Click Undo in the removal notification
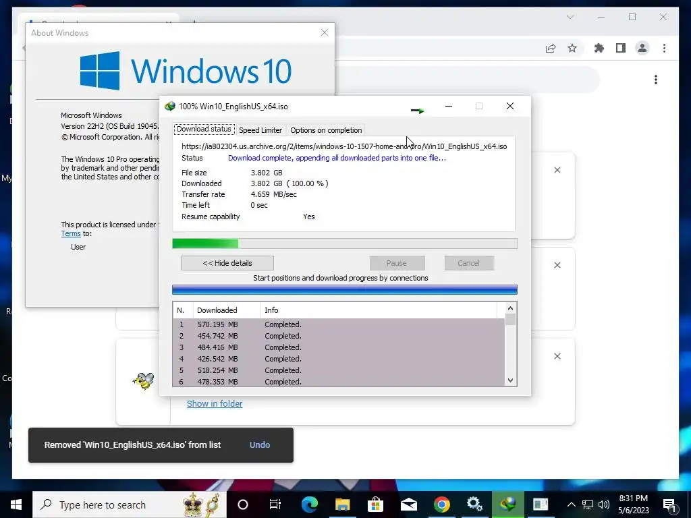691x518 pixels. click(260, 445)
